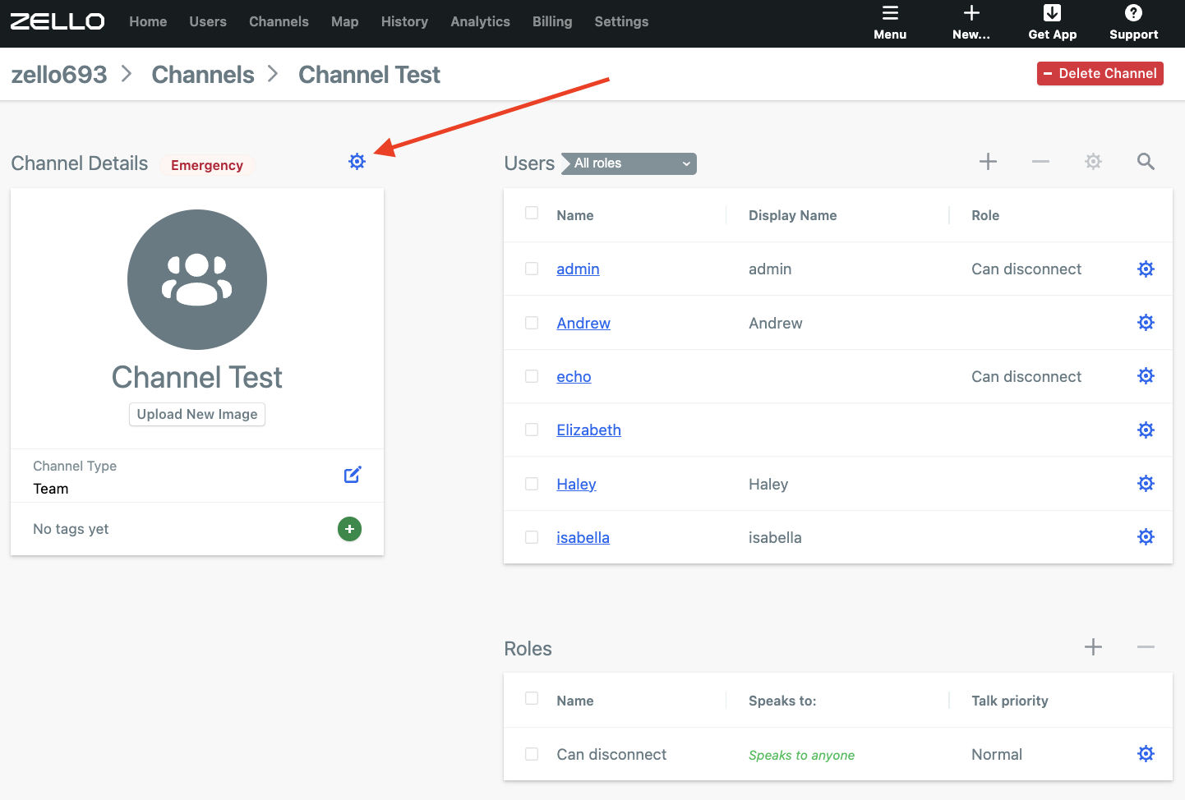
Task: Open the Elizabeth user link
Action: (588, 430)
